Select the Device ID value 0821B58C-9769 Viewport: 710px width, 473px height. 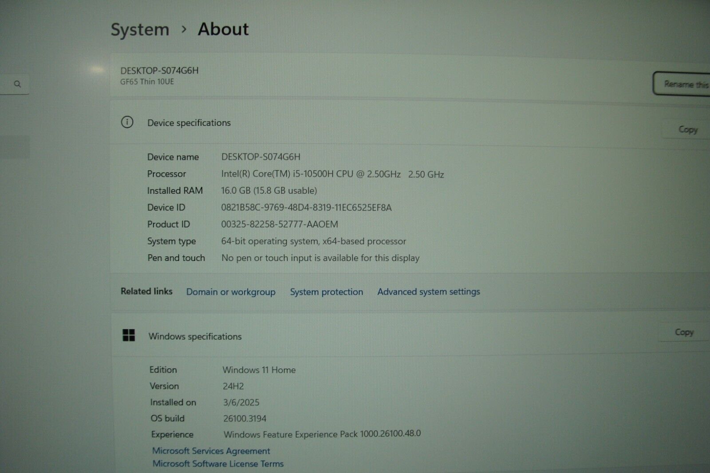pyautogui.click(x=306, y=208)
